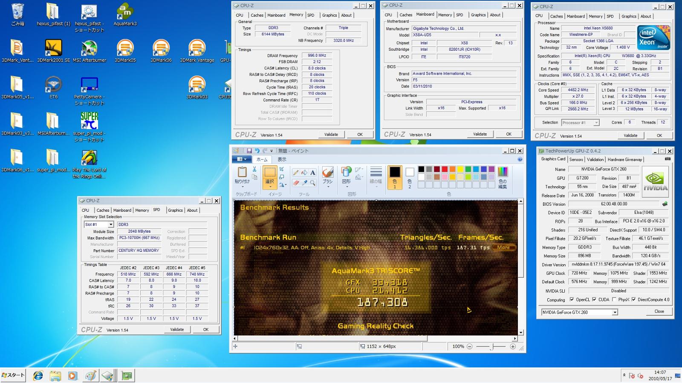This screenshot has width=682, height=383.
Task: Expand the Paint Brushes dropdown
Action: (327, 187)
